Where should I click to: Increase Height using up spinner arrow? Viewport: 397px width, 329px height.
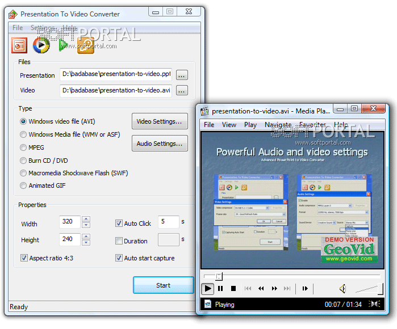tap(86, 236)
